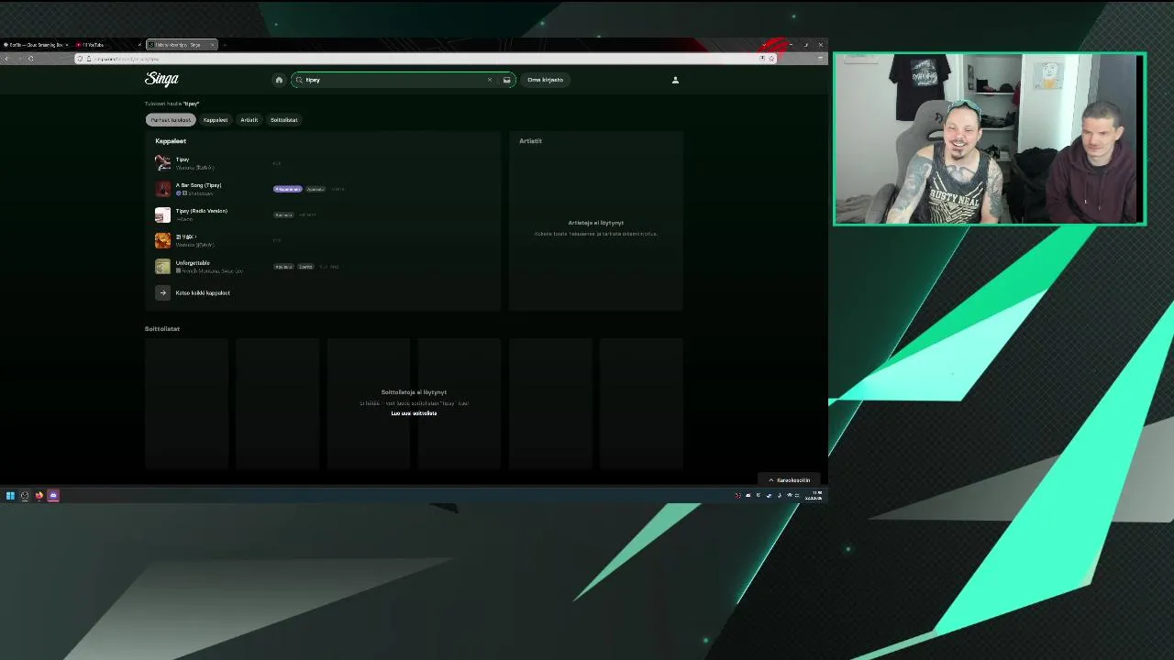Expand the Karaokesoitin player bar

point(790,480)
